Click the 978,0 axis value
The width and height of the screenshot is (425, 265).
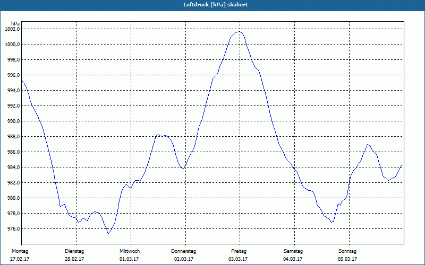[x=13, y=214]
